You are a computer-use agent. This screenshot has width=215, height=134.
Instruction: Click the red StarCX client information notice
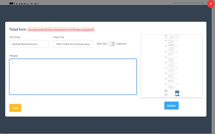pyautogui.click(x=61, y=30)
